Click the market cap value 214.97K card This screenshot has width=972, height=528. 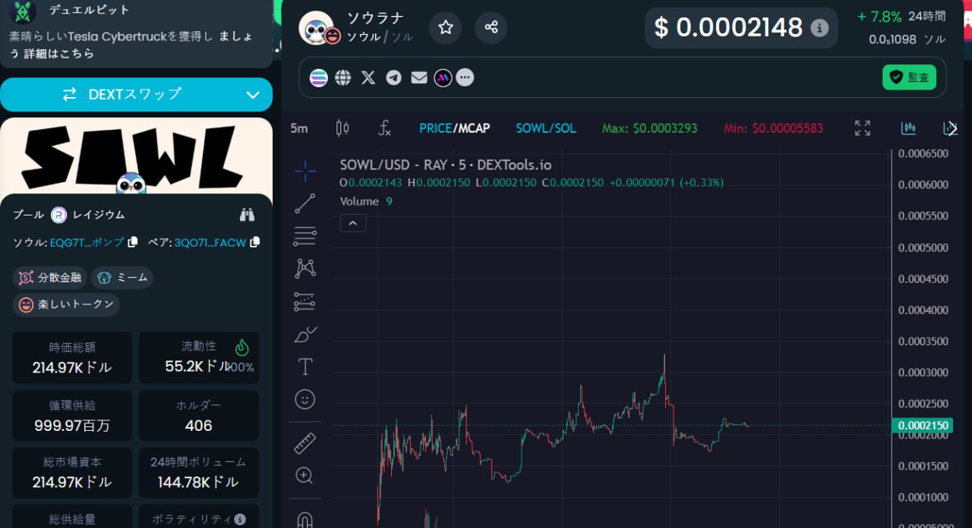pyautogui.click(x=72, y=357)
